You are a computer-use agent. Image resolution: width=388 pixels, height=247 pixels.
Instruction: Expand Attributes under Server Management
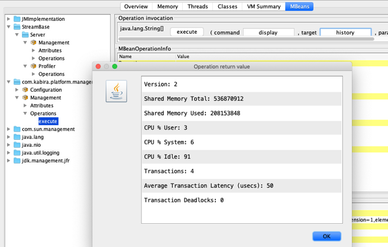coord(33,50)
